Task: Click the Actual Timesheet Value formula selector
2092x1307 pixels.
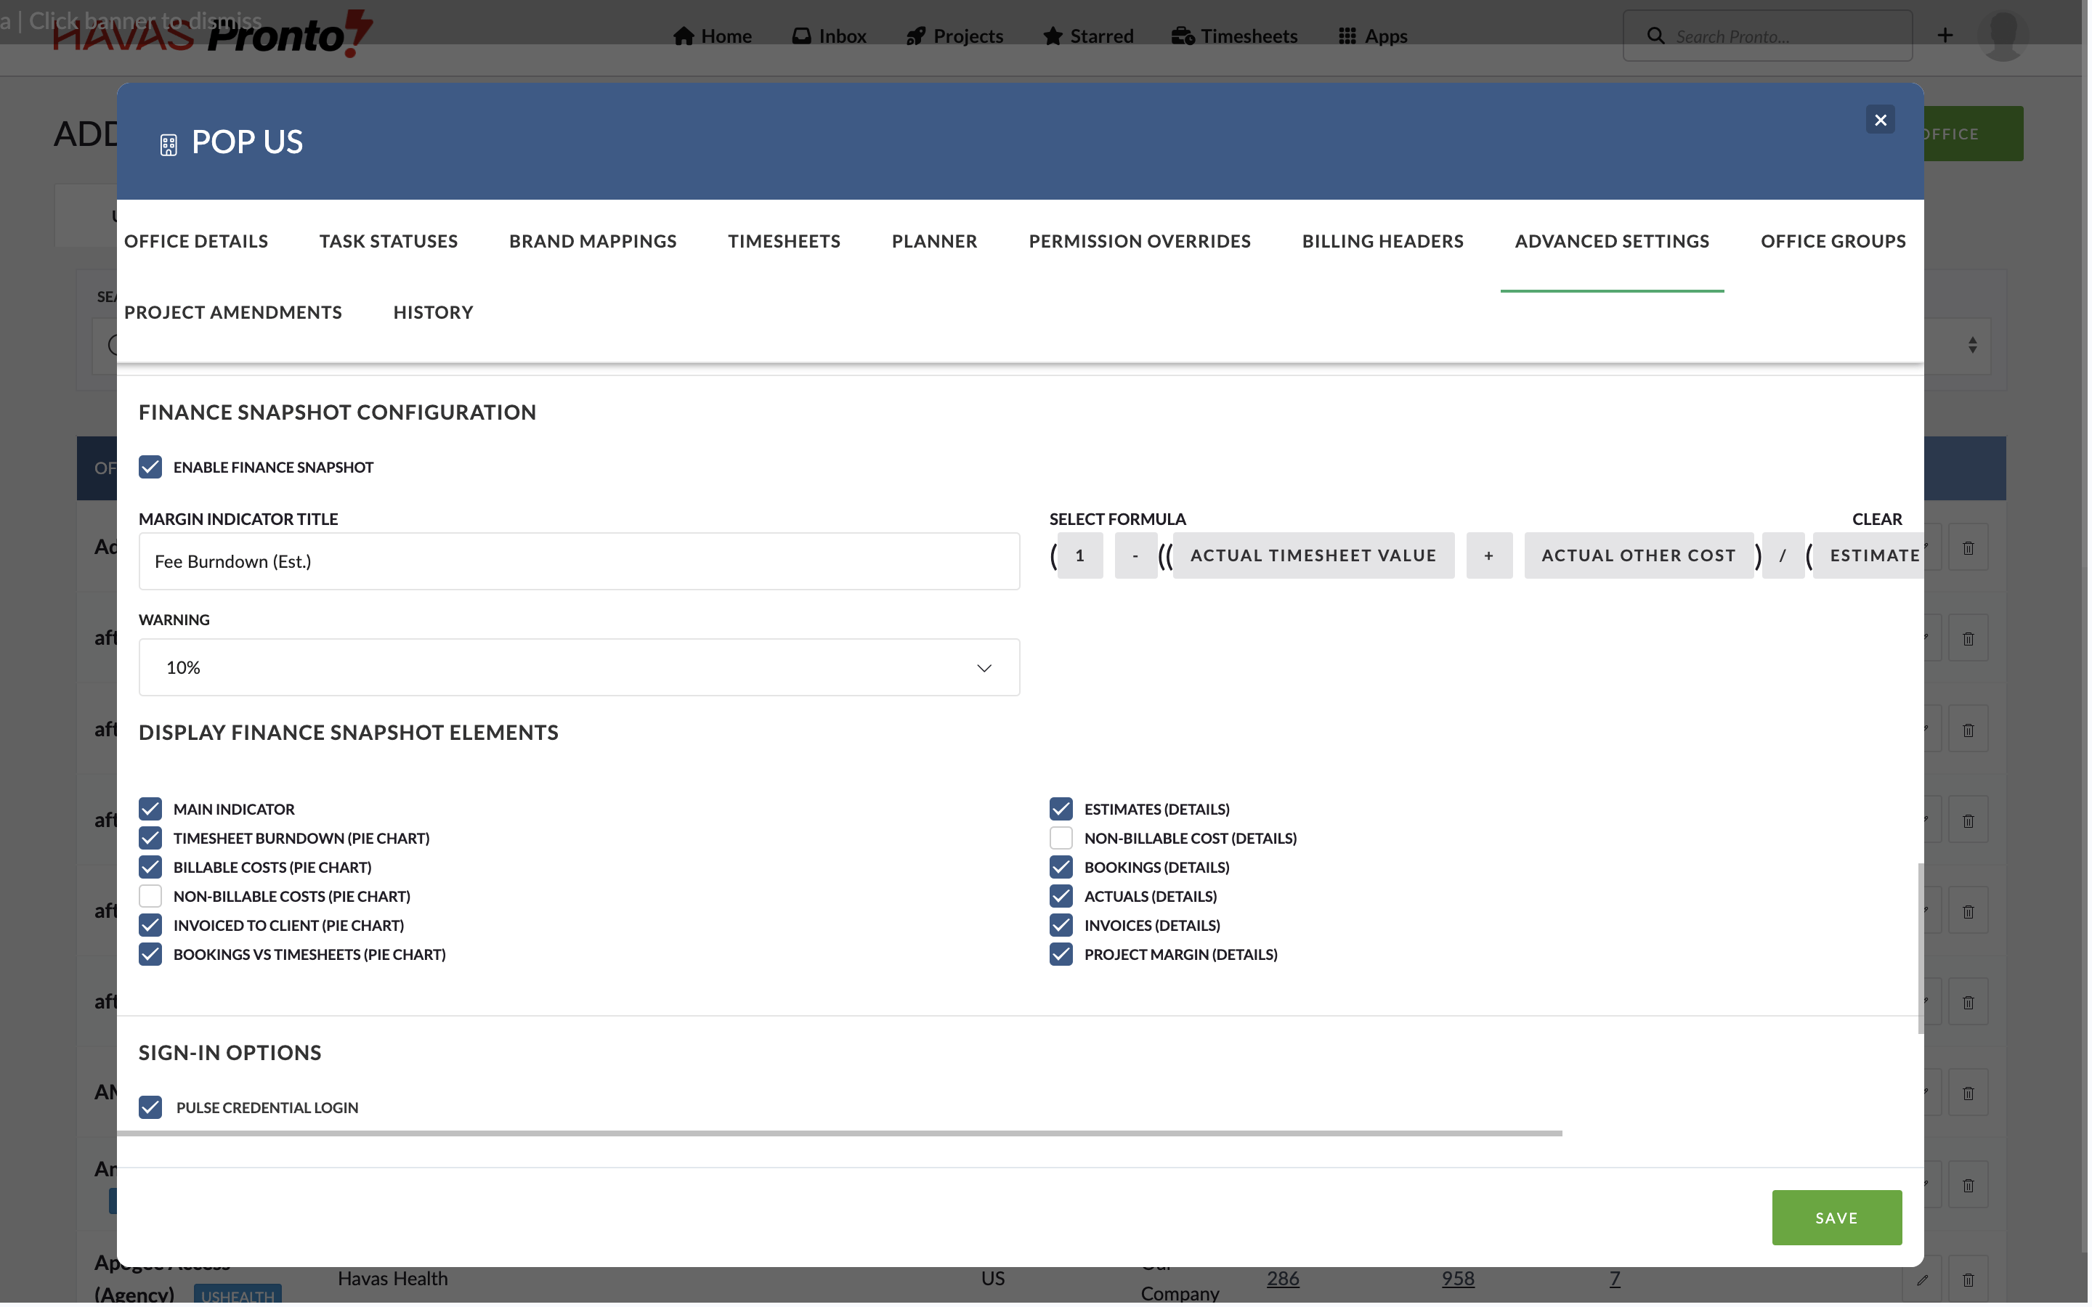Action: (x=1315, y=555)
